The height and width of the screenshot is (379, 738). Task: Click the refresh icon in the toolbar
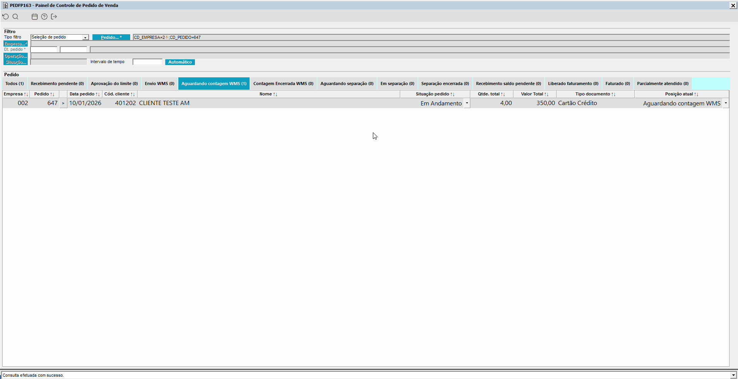[x=5, y=17]
